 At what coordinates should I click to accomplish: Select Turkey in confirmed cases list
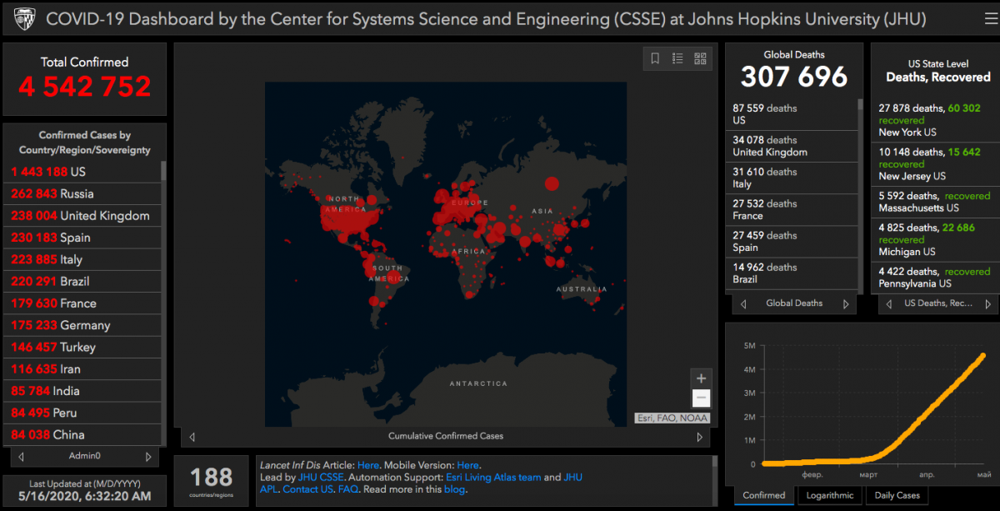(82, 347)
